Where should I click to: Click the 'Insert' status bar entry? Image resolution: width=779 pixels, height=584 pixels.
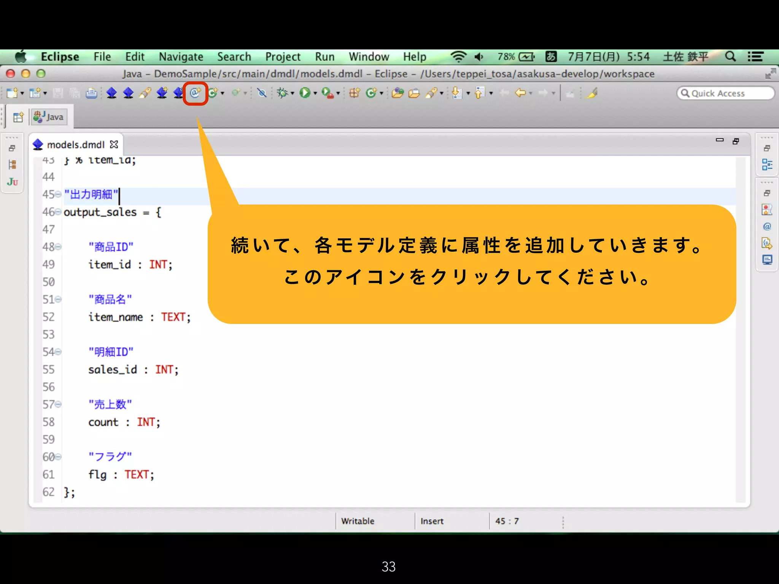(432, 521)
